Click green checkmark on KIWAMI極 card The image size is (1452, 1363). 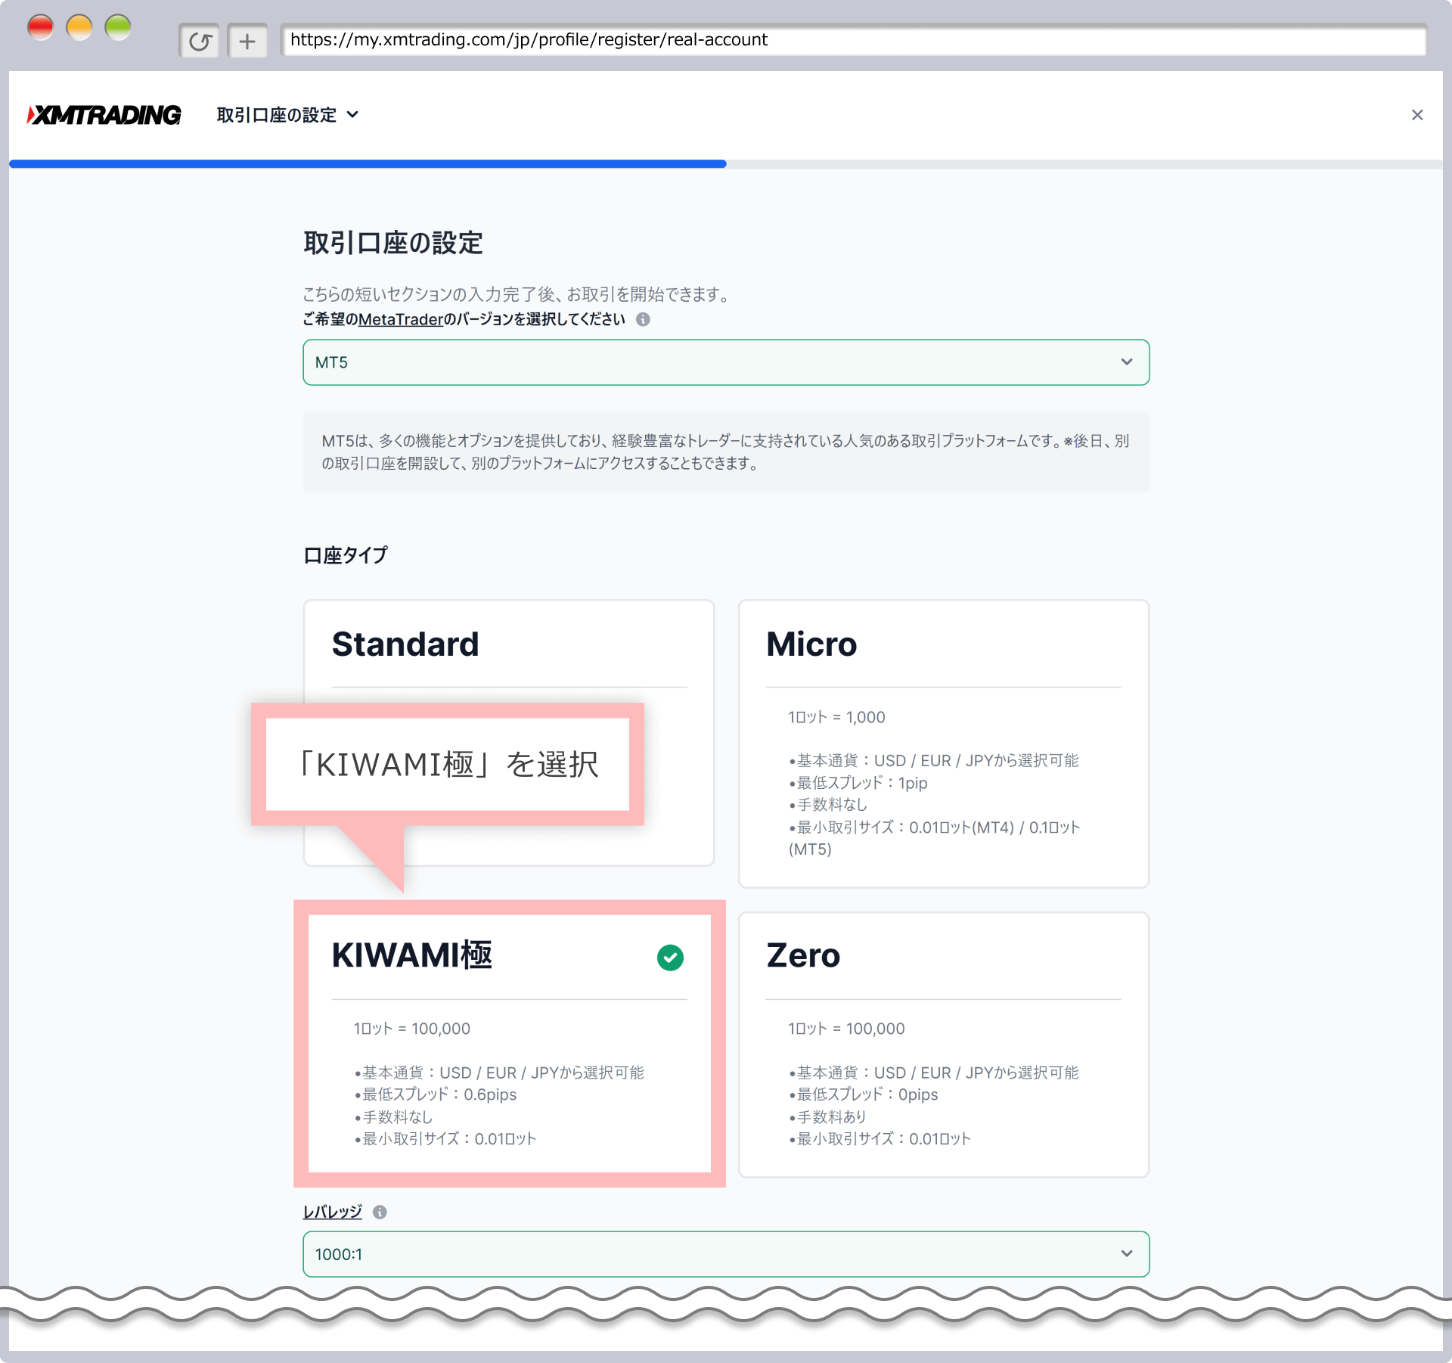tap(670, 958)
